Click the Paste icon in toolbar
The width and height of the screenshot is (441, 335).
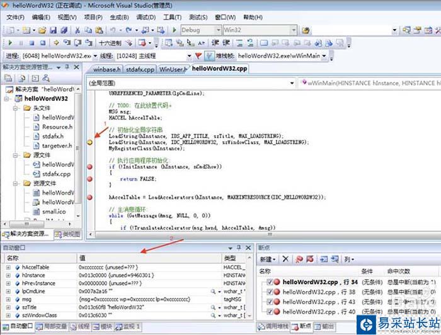click(x=99, y=30)
